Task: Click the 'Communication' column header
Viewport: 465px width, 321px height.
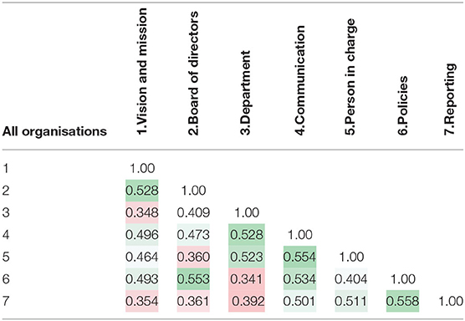Action: point(299,80)
